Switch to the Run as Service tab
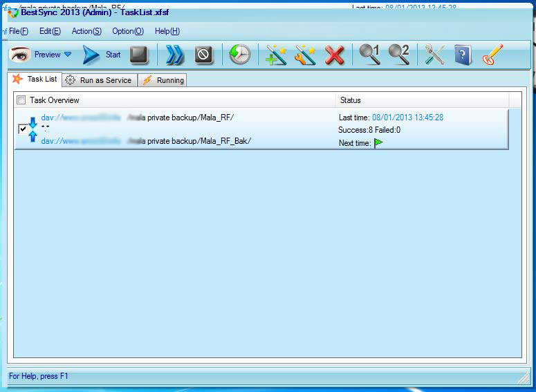The width and height of the screenshot is (536, 392). pos(100,80)
